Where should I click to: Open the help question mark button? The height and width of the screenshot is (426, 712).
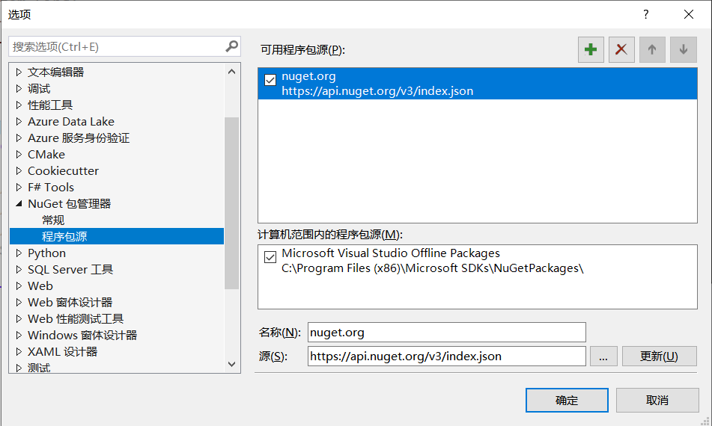pyautogui.click(x=645, y=14)
